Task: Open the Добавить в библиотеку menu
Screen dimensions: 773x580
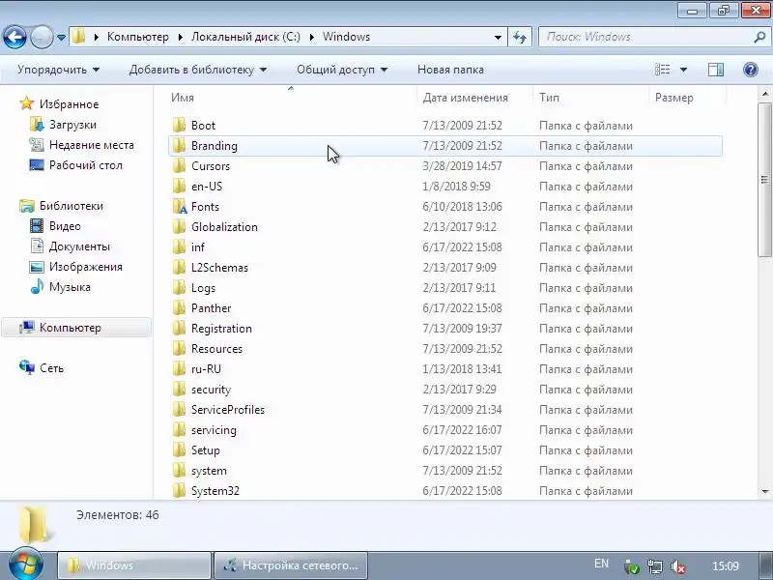Action: pyautogui.click(x=198, y=70)
